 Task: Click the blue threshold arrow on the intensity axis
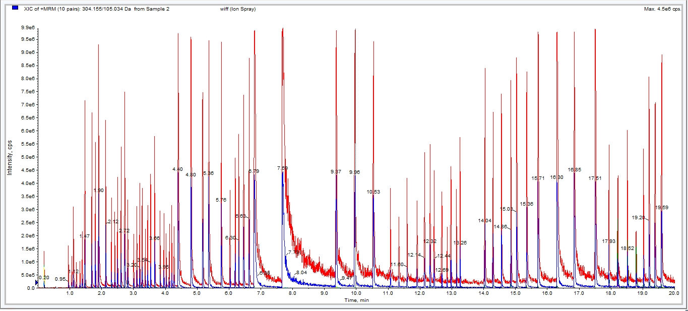tap(36, 283)
